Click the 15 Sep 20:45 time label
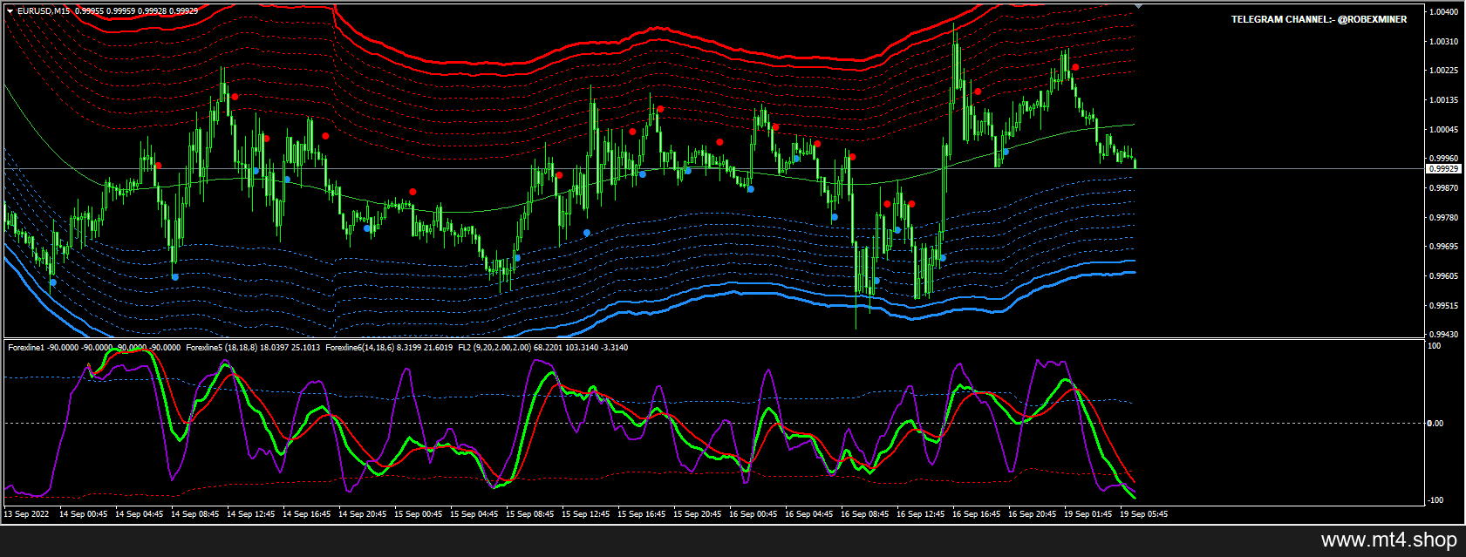1466x557 pixels. click(697, 514)
